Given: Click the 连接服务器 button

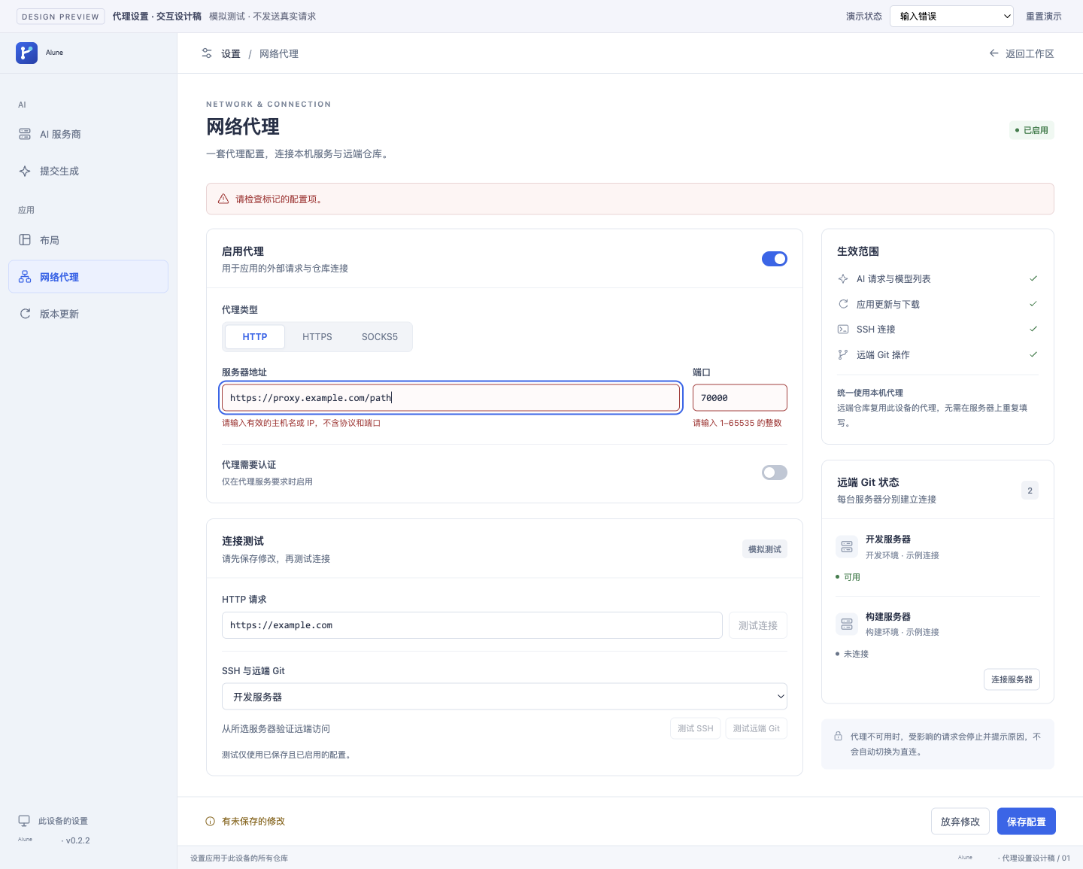Looking at the screenshot, I should point(1012,679).
